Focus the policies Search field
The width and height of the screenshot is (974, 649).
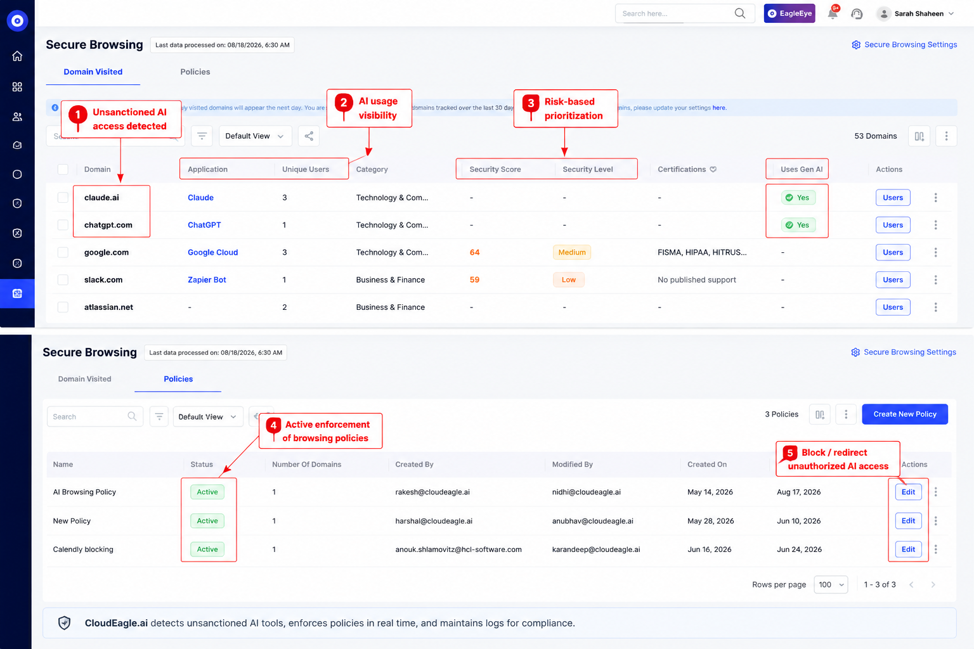pyautogui.click(x=94, y=416)
